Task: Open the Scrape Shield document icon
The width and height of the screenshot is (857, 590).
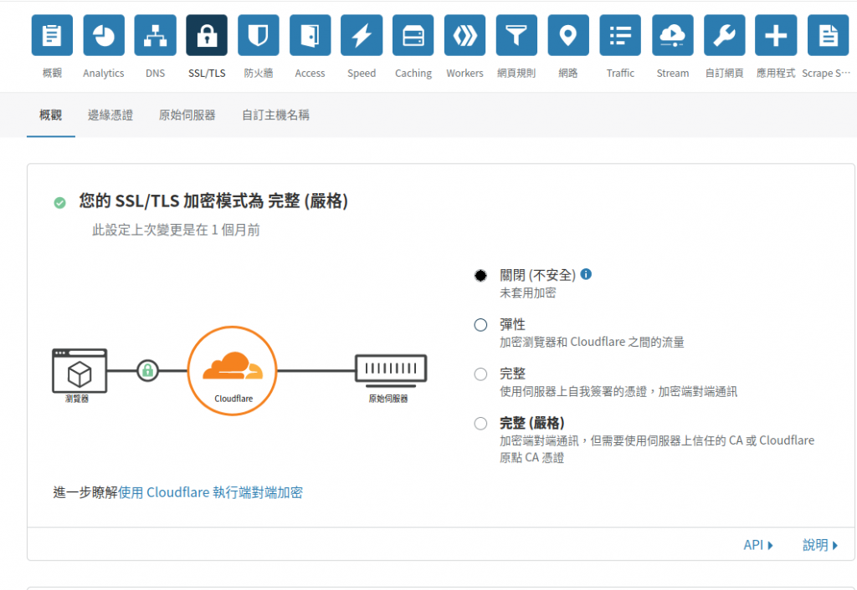Action: 828,35
